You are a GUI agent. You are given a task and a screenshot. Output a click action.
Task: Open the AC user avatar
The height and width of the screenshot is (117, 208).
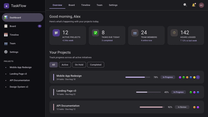(201, 5)
